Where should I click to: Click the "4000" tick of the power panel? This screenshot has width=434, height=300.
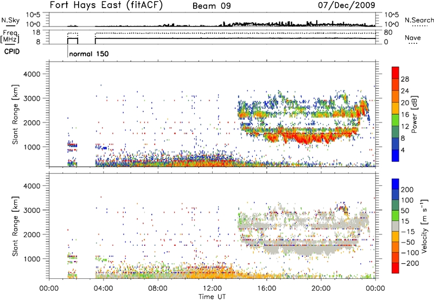point(32,74)
